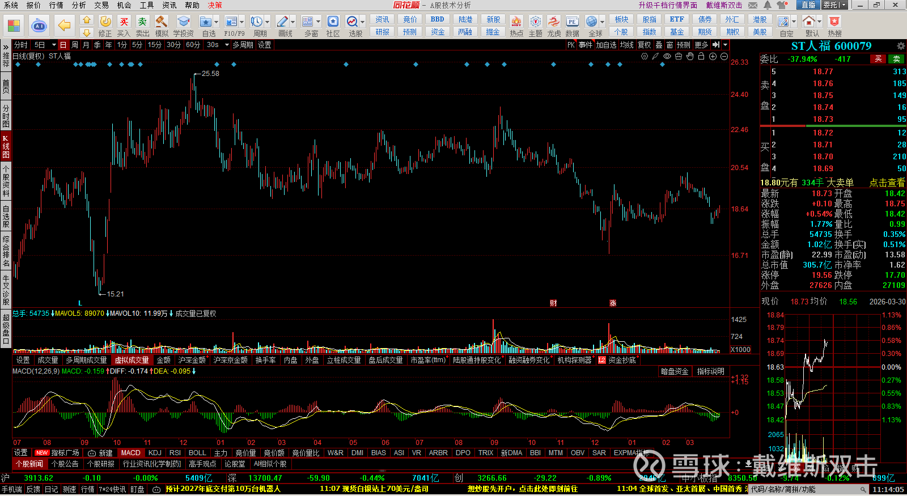Click the 升级千档行情界面 link
This screenshot has width=907, height=496.
pos(668,5)
